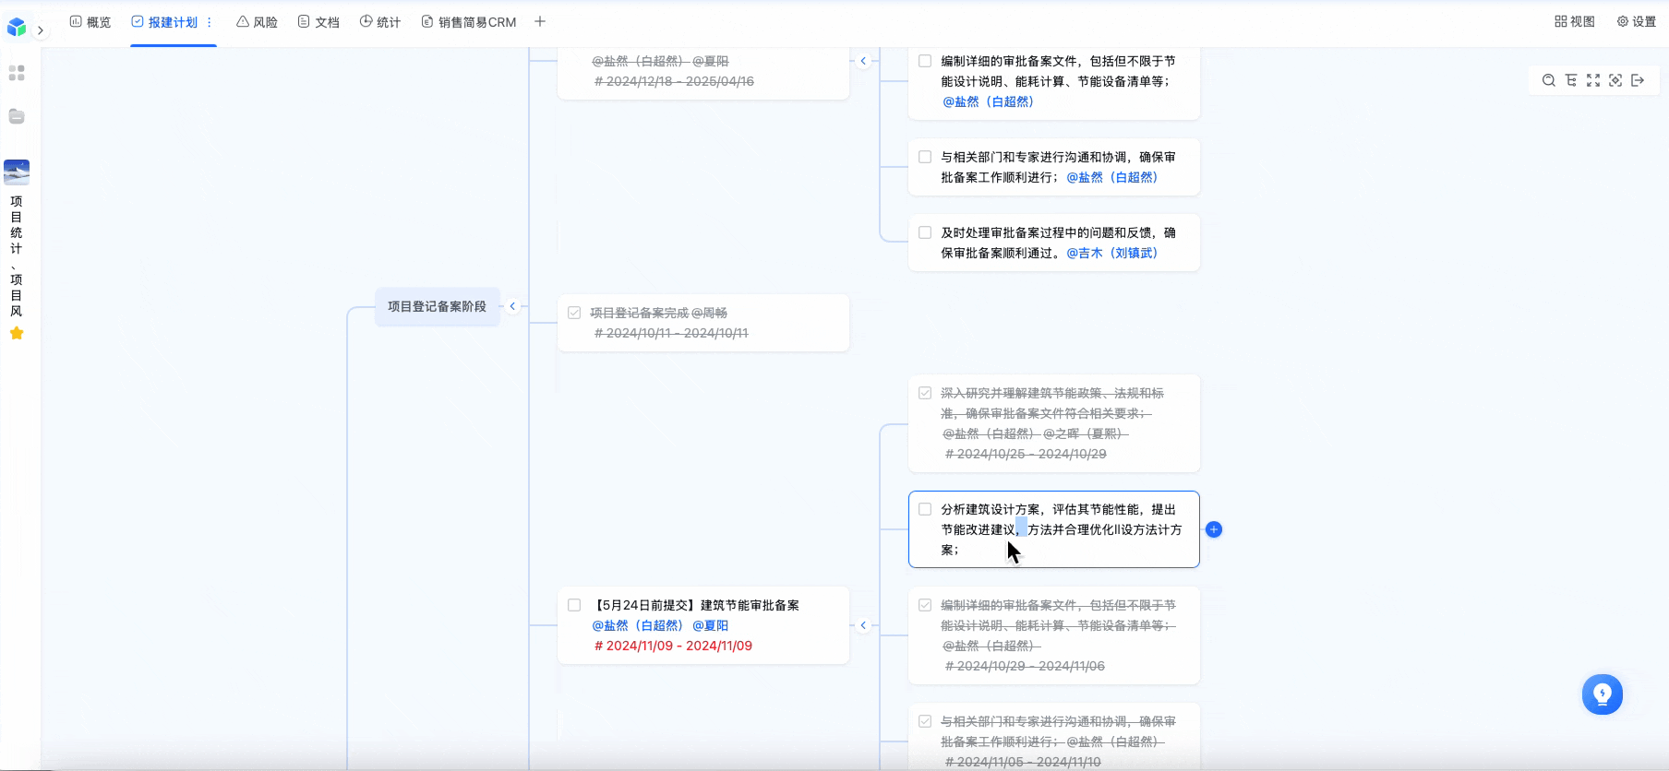Click the blue cube app logo

[x=17, y=28]
